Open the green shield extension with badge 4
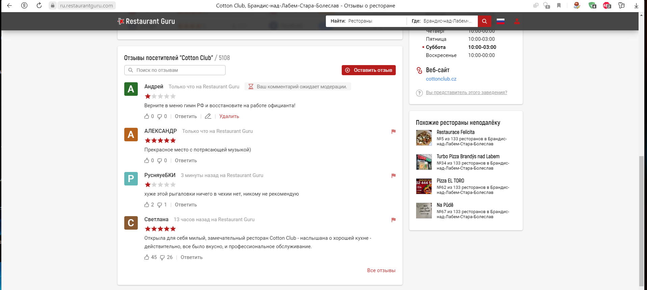The width and height of the screenshot is (647, 290). (x=592, y=5)
